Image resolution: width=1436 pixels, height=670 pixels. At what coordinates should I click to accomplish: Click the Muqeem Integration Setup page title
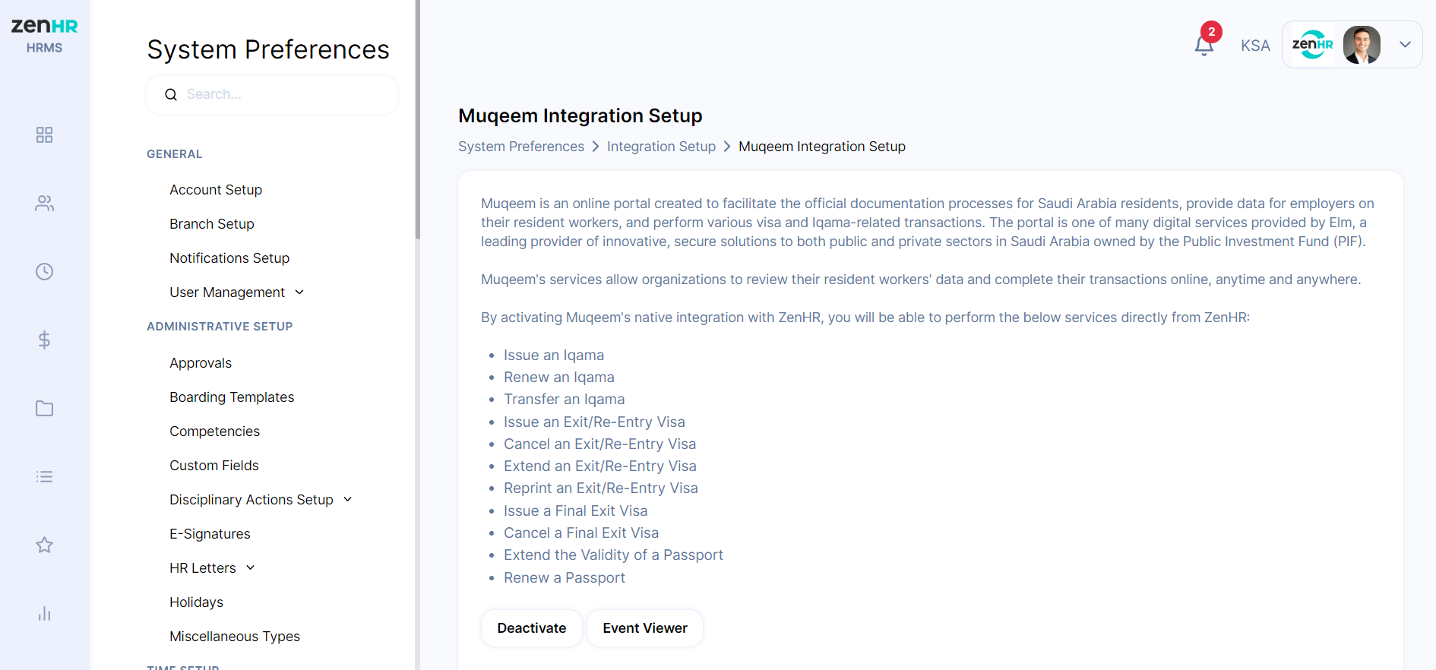click(580, 116)
